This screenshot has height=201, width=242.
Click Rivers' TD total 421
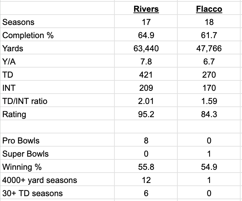pos(146,75)
